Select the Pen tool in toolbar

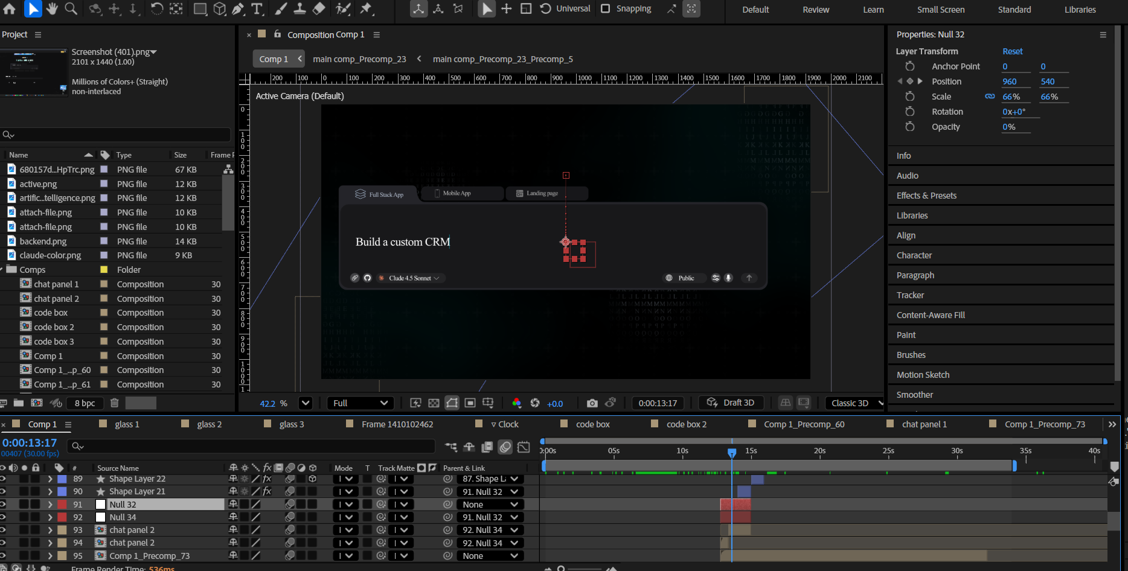point(238,8)
